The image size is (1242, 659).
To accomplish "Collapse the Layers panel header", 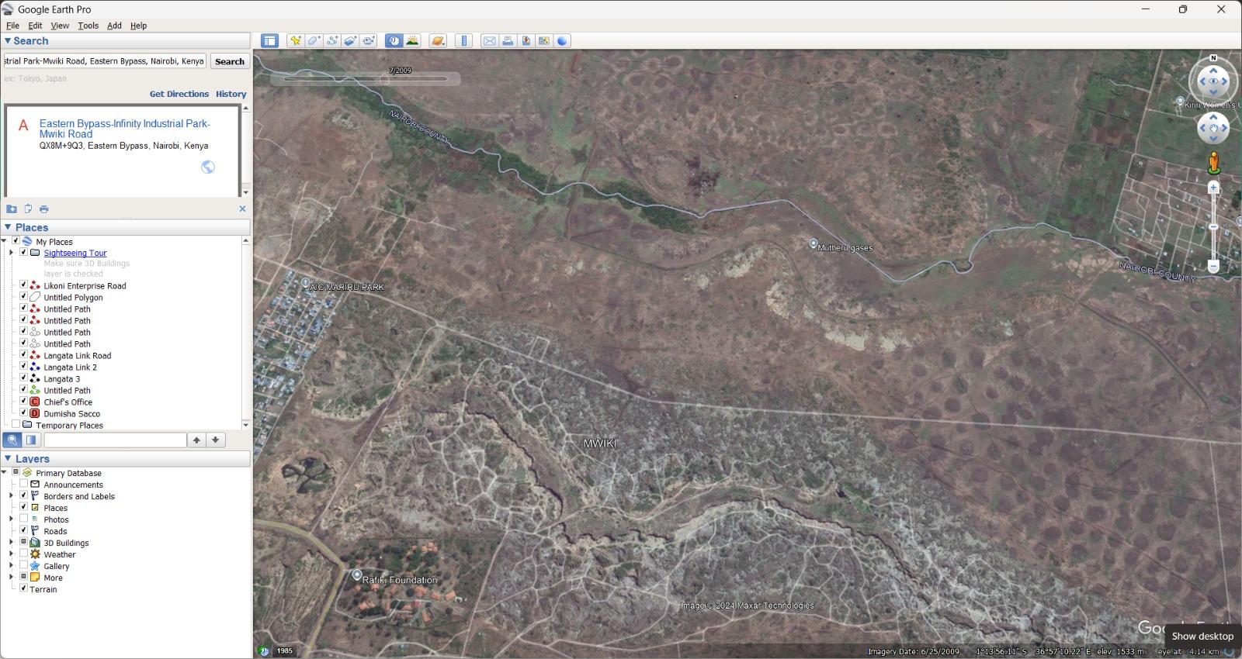I will coord(8,459).
